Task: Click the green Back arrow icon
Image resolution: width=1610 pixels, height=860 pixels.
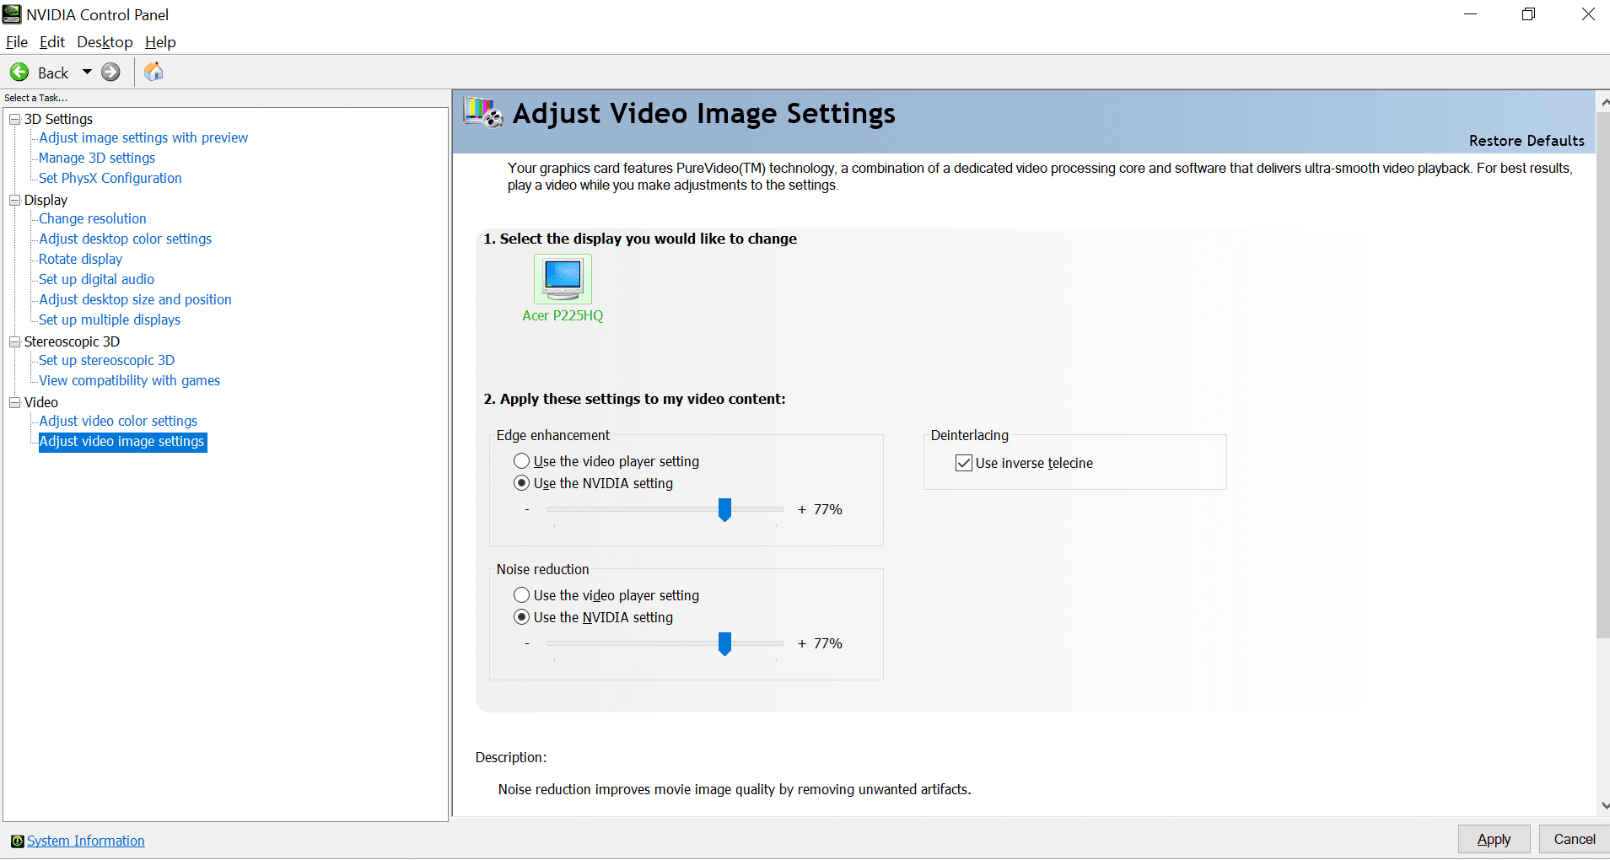Action: pos(19,73)
